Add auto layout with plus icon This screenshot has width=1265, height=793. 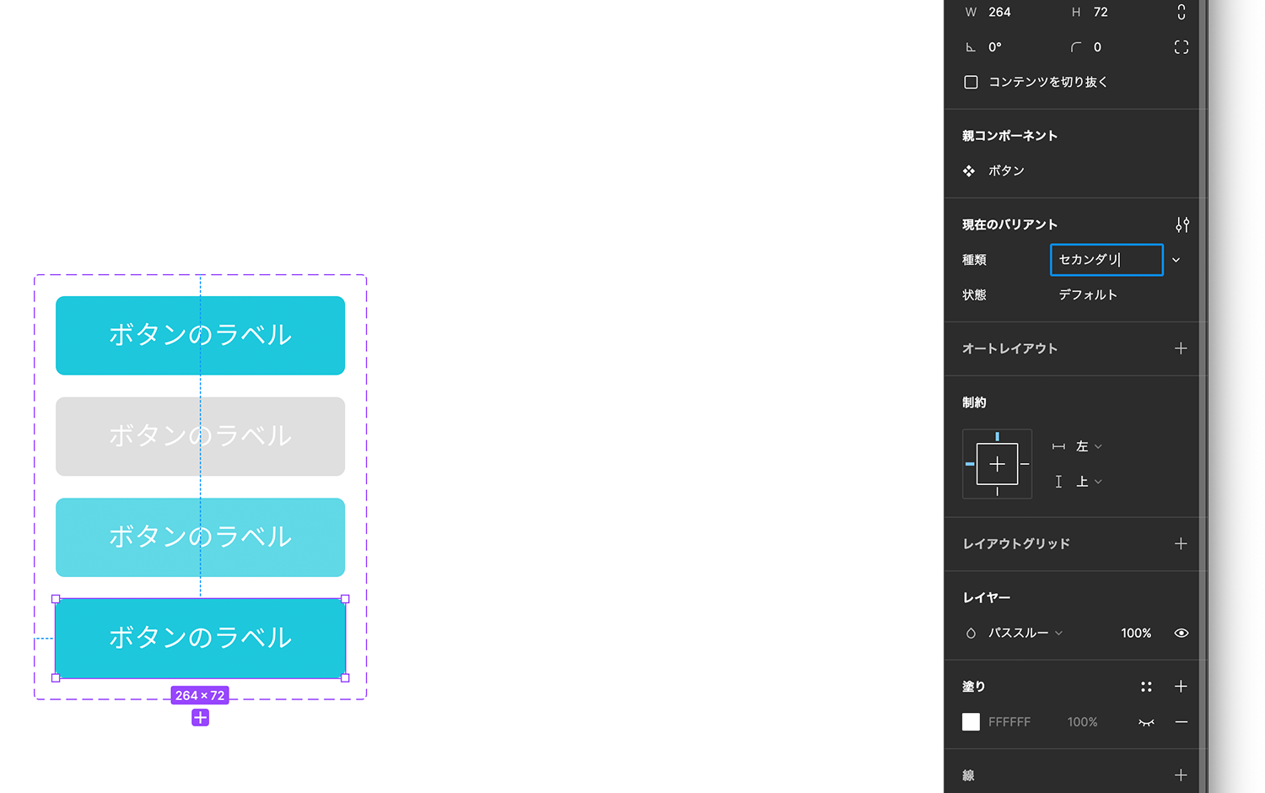pos(1181,348)
